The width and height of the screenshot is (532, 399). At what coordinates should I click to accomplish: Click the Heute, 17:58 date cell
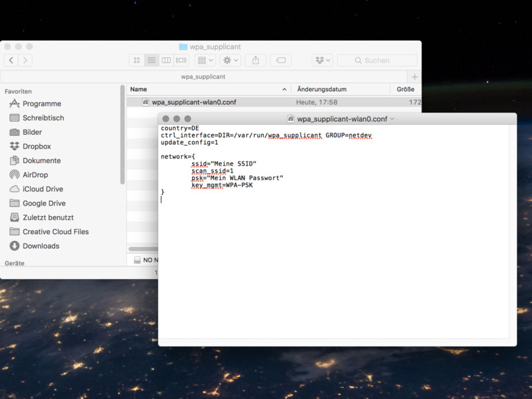316,102
